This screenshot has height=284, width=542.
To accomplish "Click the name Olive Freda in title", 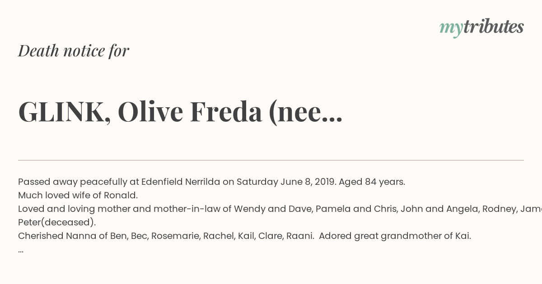I will (190, 112).
